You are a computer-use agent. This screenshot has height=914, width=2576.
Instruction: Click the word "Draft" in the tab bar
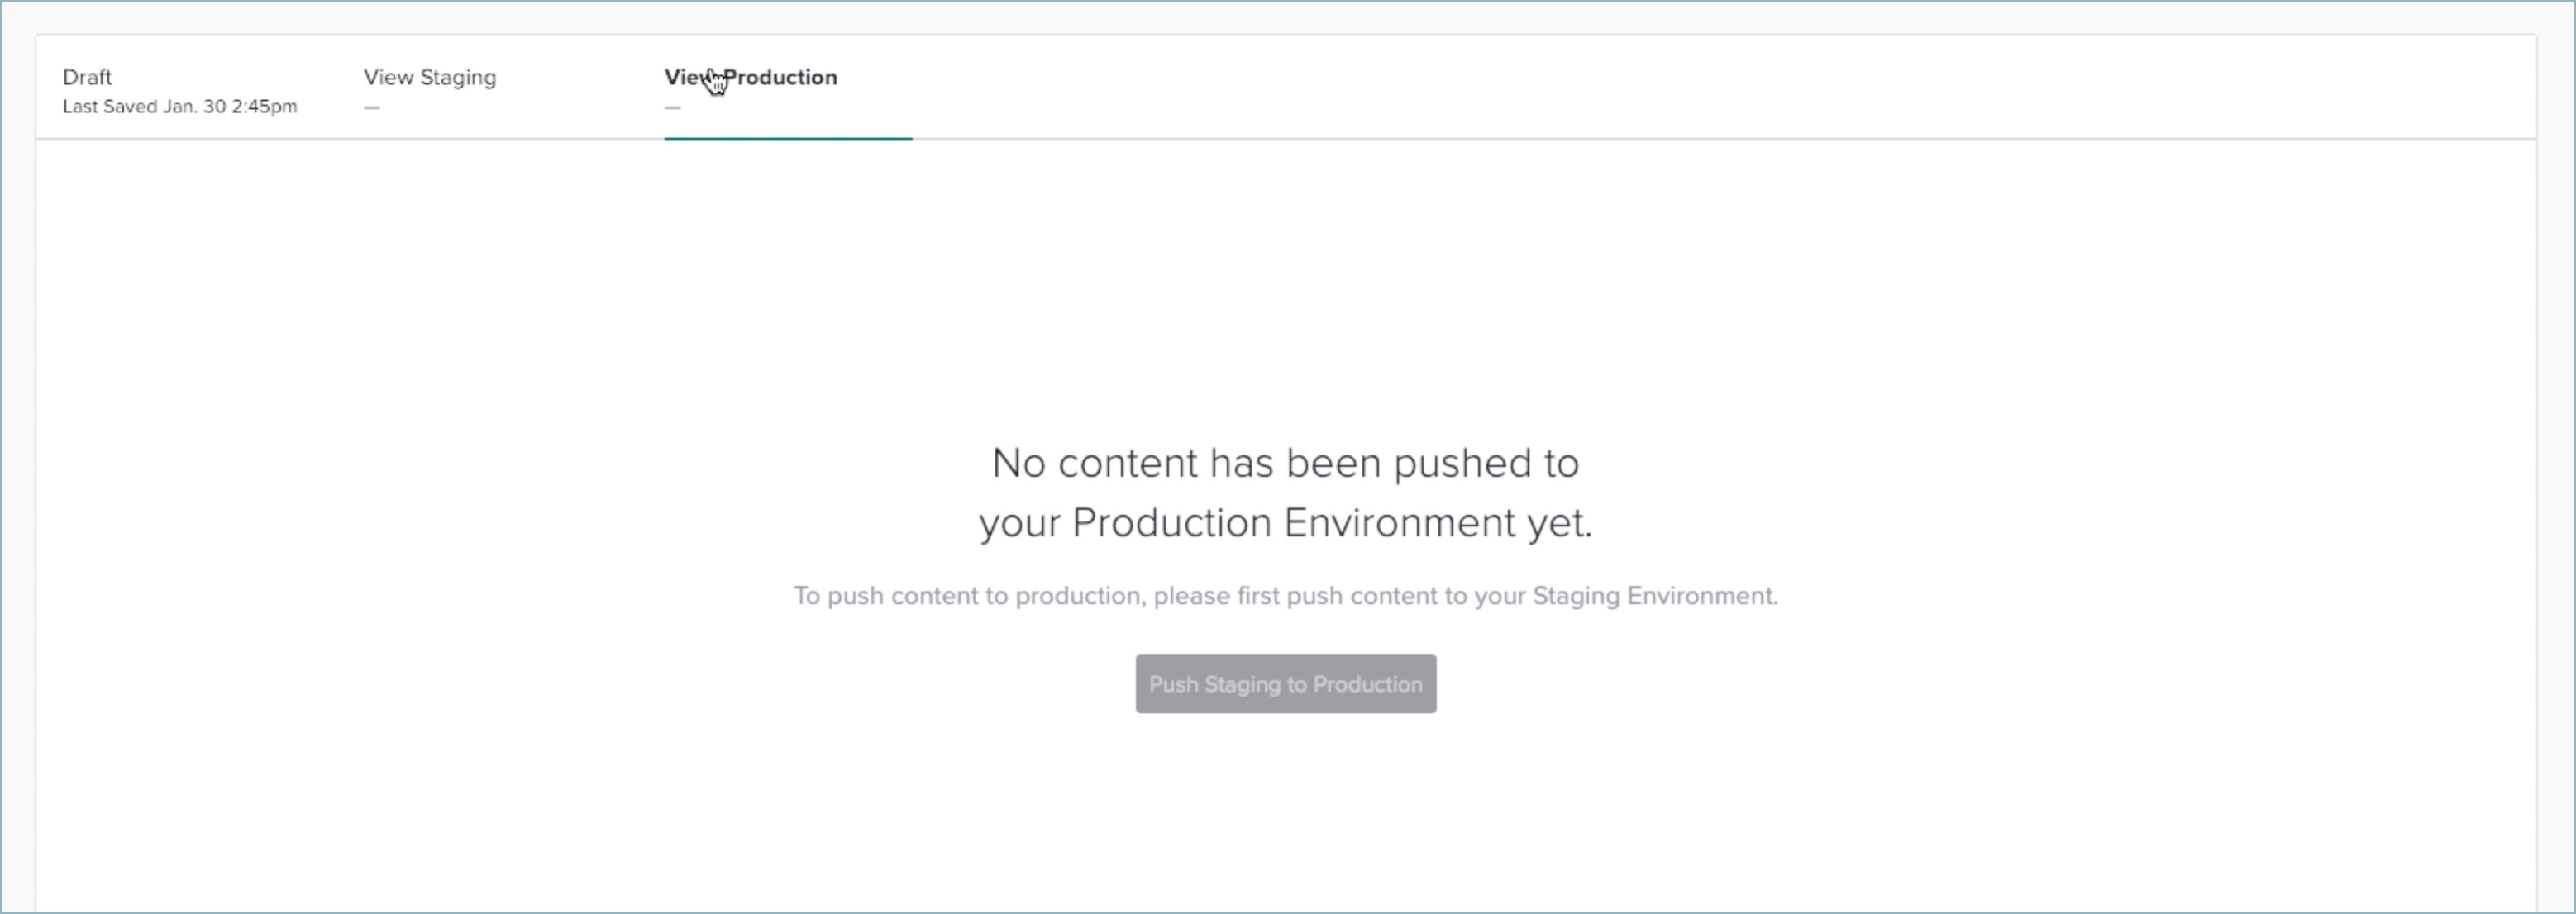87,78
